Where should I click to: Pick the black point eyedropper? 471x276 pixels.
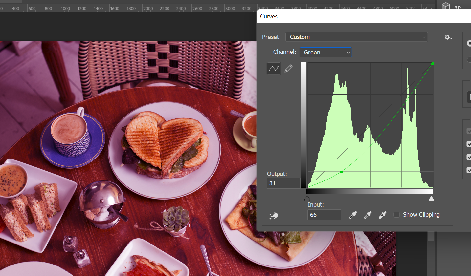point(353,215)
